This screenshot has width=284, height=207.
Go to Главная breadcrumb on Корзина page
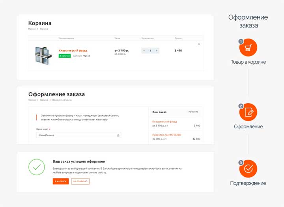(x=32, y=29)
